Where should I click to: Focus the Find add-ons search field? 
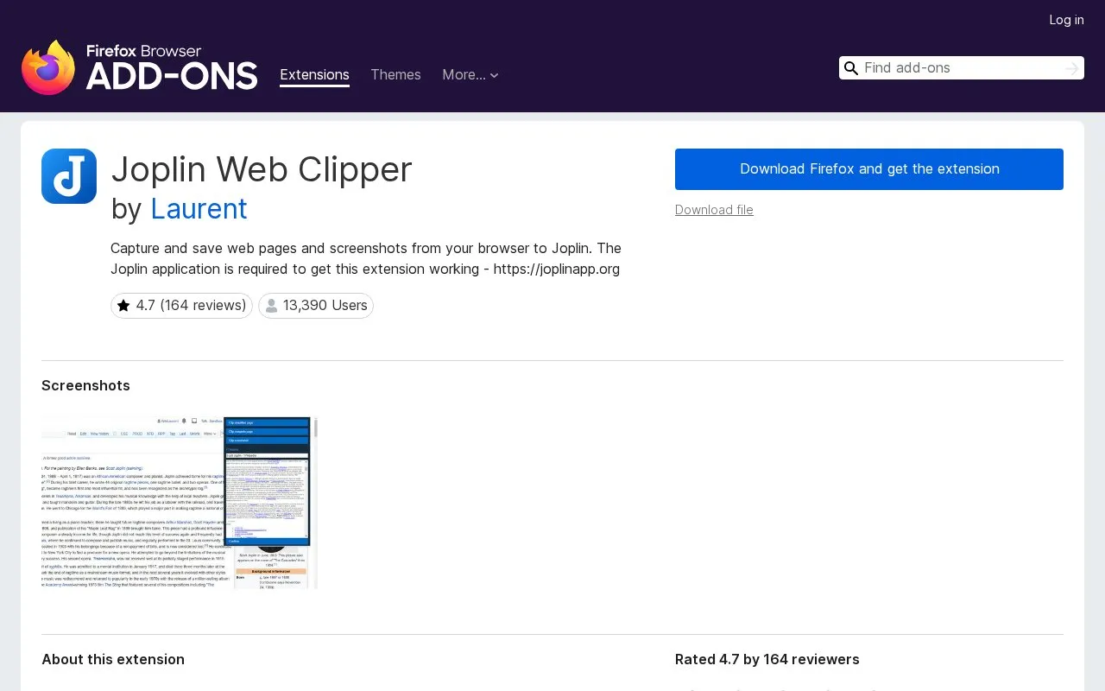click(961, 68)
